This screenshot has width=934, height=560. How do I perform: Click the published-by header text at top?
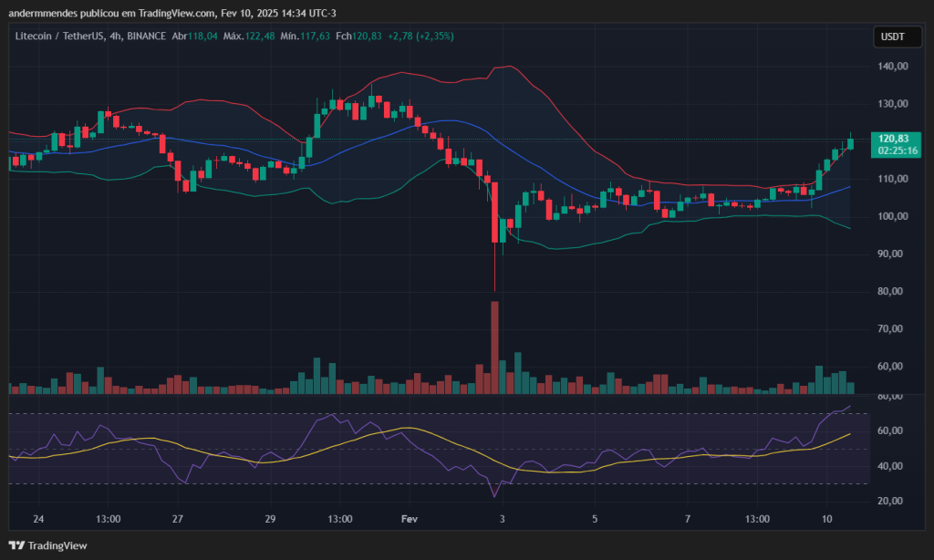point(172,13)
